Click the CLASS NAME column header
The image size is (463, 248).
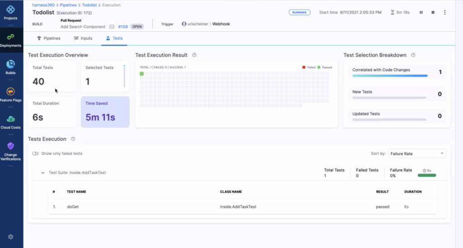point(231,192)
